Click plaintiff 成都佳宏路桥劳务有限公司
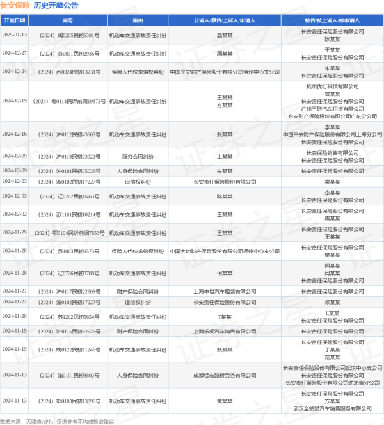This screenshot has height=425, width=384. (225, 376)
